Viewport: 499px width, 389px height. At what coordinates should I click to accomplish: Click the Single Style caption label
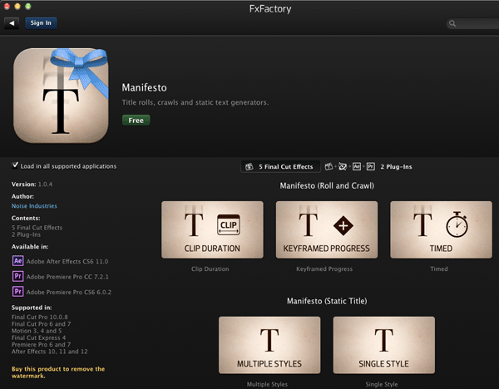[382, 384]
